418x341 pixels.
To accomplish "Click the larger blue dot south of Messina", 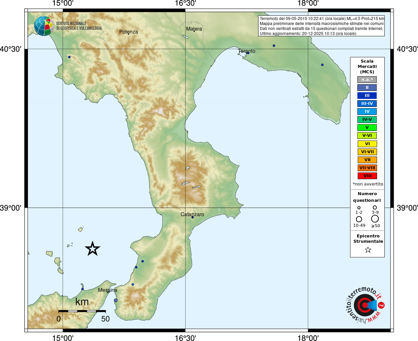I will click(116, 300).
